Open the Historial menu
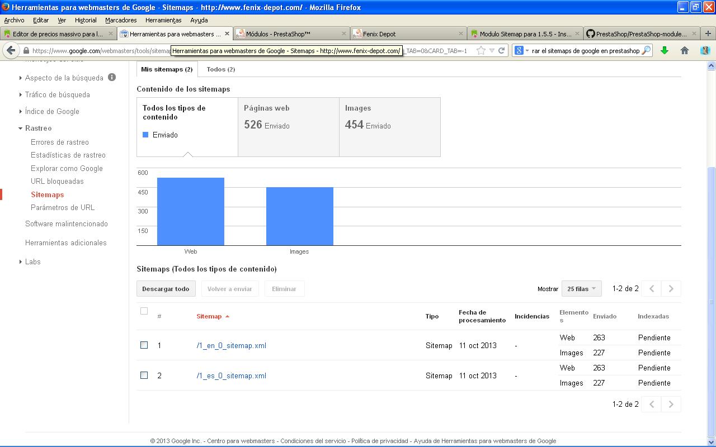This screenshot has width=716, height=447. tap(86, 20)
